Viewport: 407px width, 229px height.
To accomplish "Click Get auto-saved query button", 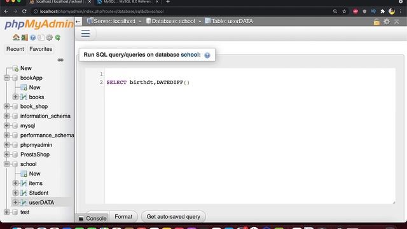I will [x=174, y=217].
